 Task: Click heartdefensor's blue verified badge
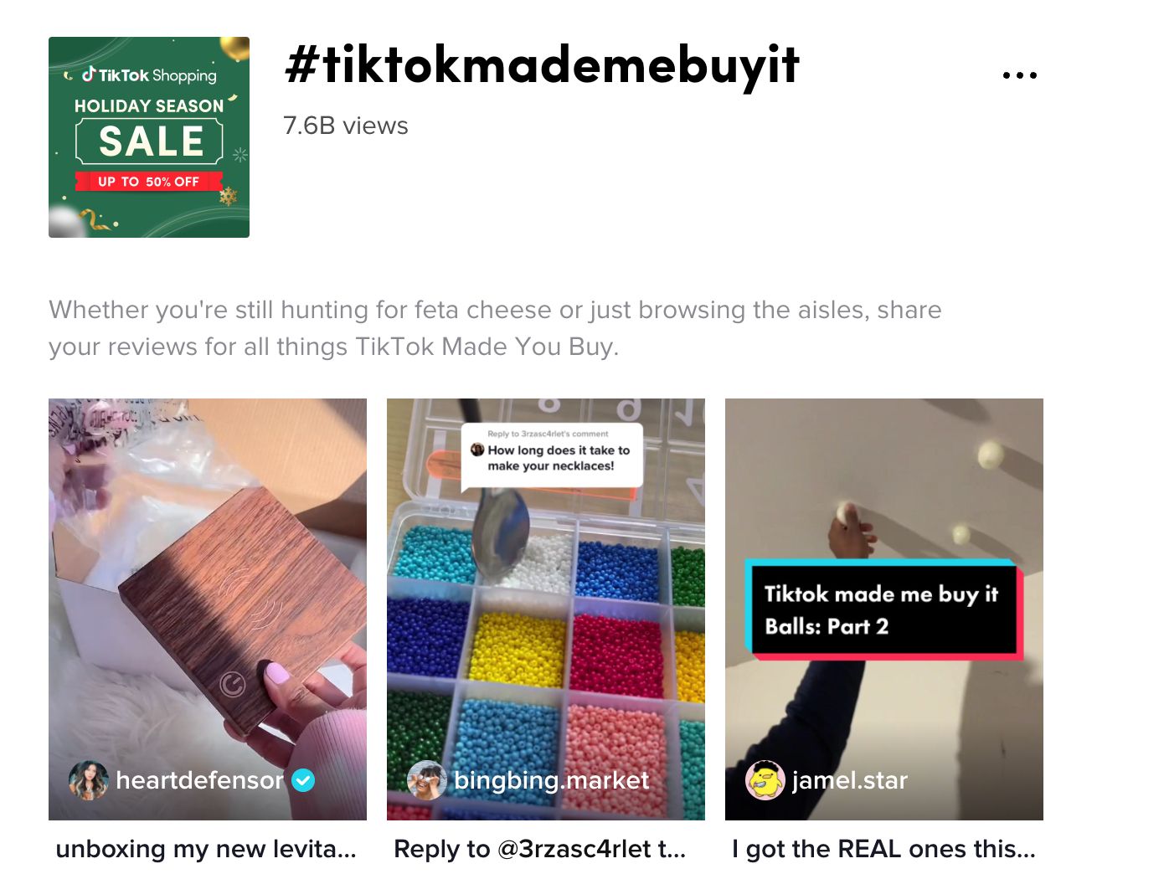(303, 780)
